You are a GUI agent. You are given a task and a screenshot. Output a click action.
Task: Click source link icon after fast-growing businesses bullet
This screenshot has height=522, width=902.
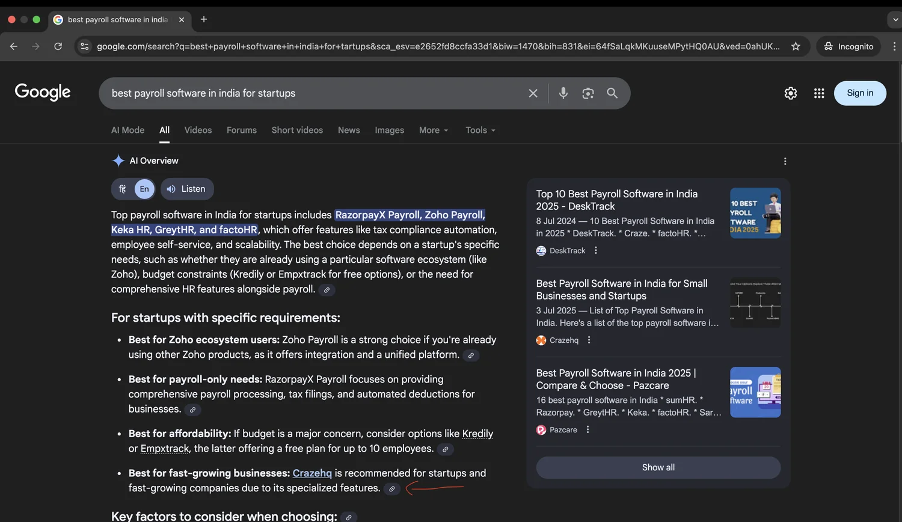(391, 489)
